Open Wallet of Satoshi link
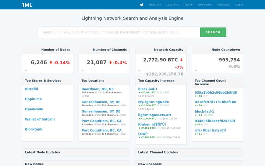 point(40,119)
